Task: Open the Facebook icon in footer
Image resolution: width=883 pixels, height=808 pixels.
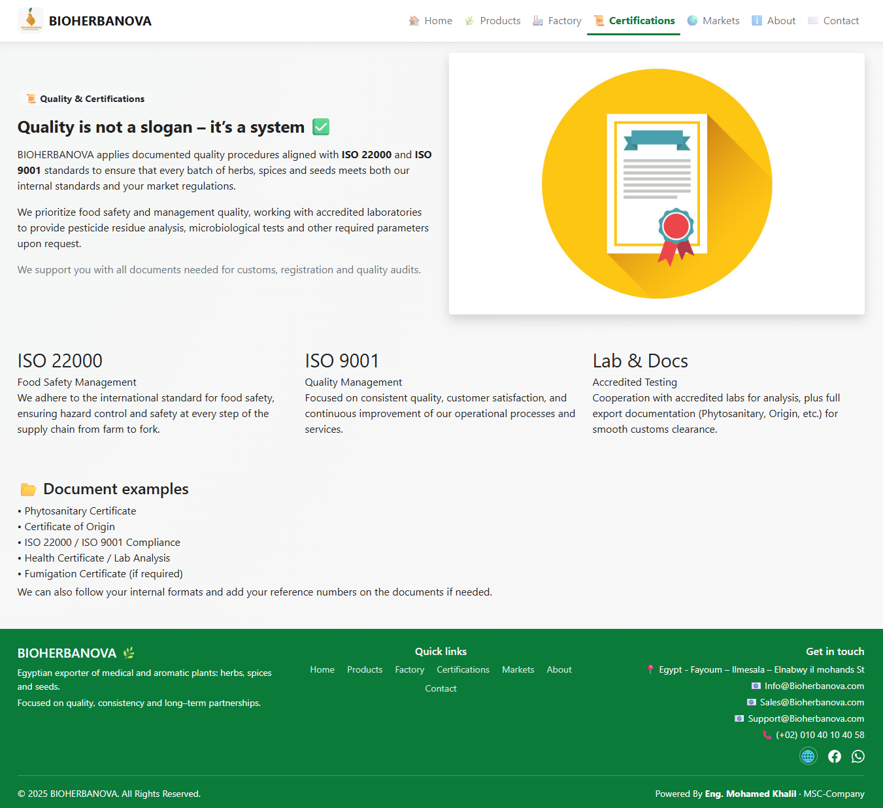Action: (835, 756)
